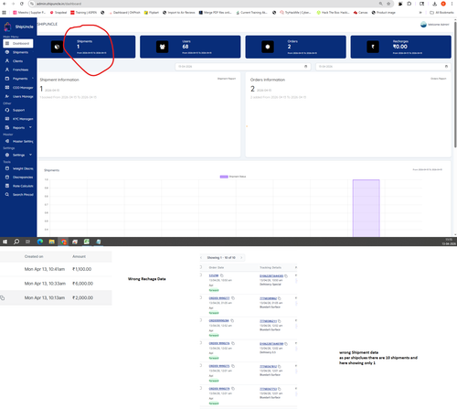The height and width of the screenshot is (420, 457).
Task: Click the Tracking Details column header
Action: 271,267
